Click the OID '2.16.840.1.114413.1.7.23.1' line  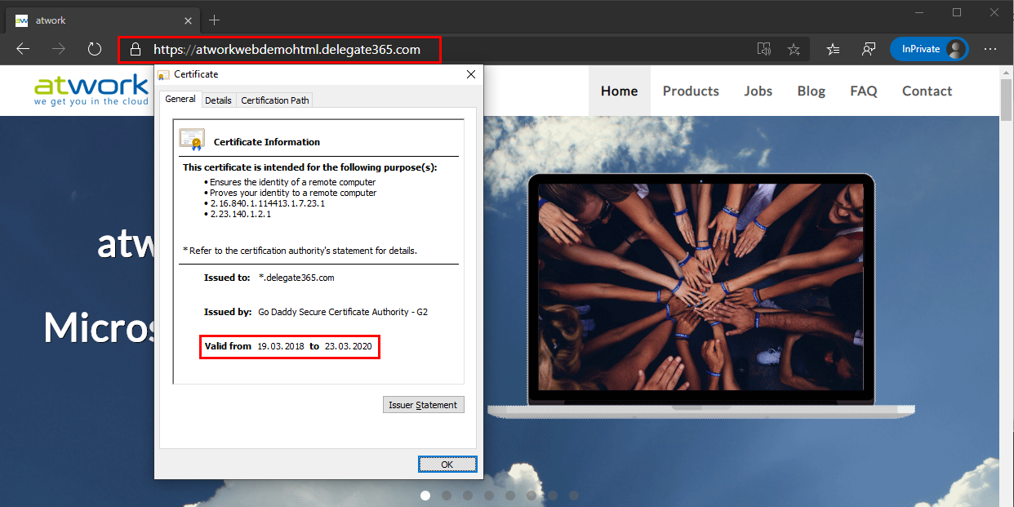[x=267, y=203]
